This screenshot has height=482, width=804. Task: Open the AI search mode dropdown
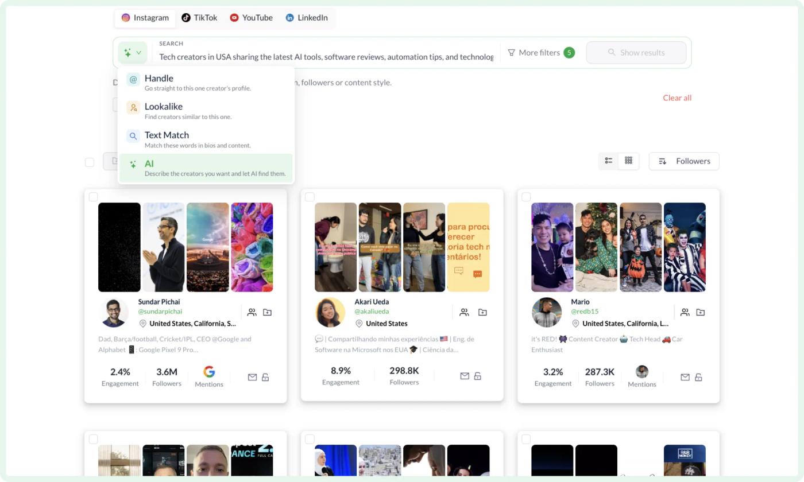[133, 53]
